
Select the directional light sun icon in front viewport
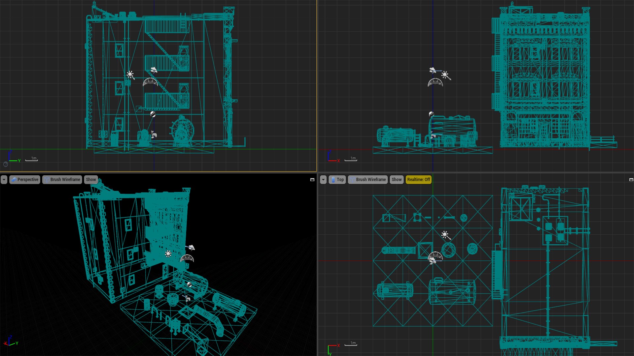click(445, 75)
